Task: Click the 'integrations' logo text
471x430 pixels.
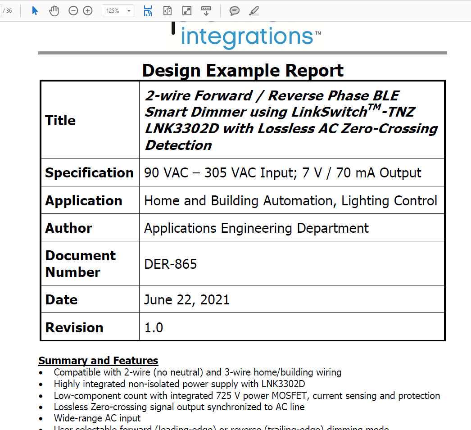Action: coord(247,37)
